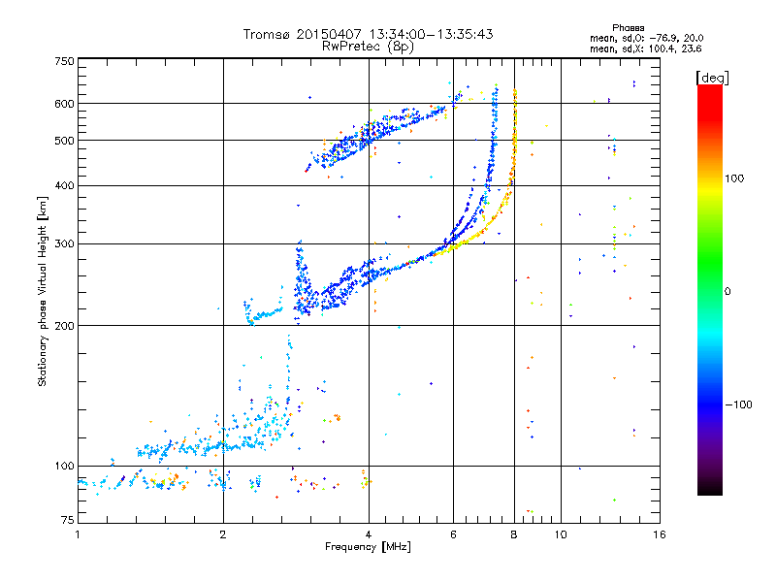Click the green zero-degree region of the colorbar
Viewport: 776px width, 582px height.
[x=710, y=290]
